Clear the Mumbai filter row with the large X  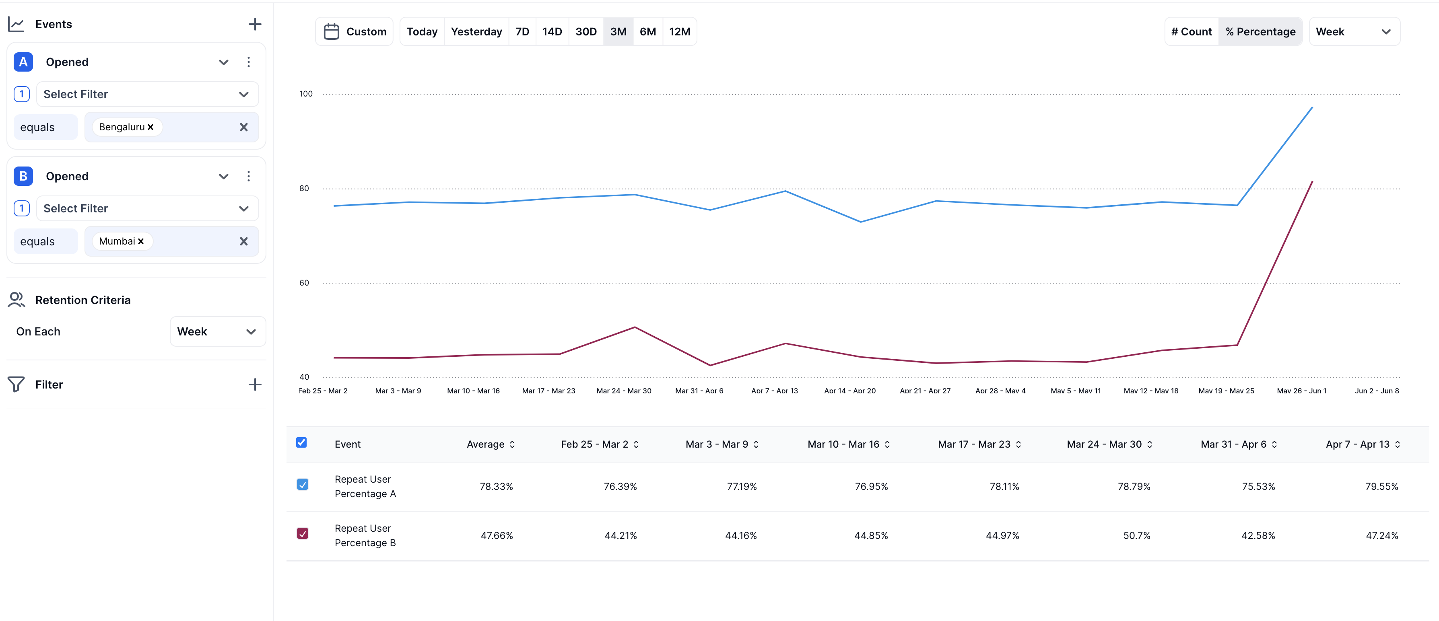(243, 241)
